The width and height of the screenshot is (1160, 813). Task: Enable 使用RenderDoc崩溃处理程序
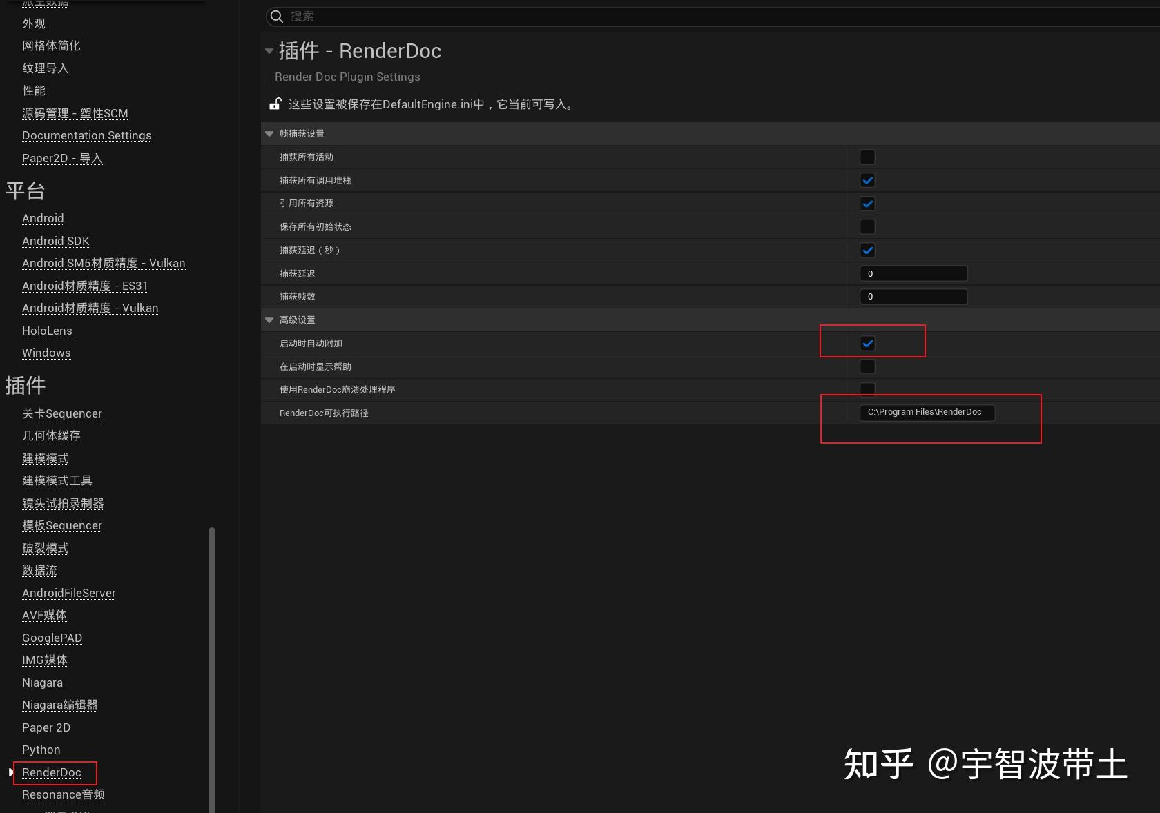867,389
